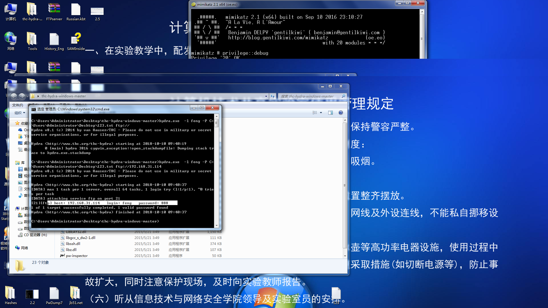Click Explorer forward navigation arrow
The image size is (548, 308).
(x=22, y=96)
